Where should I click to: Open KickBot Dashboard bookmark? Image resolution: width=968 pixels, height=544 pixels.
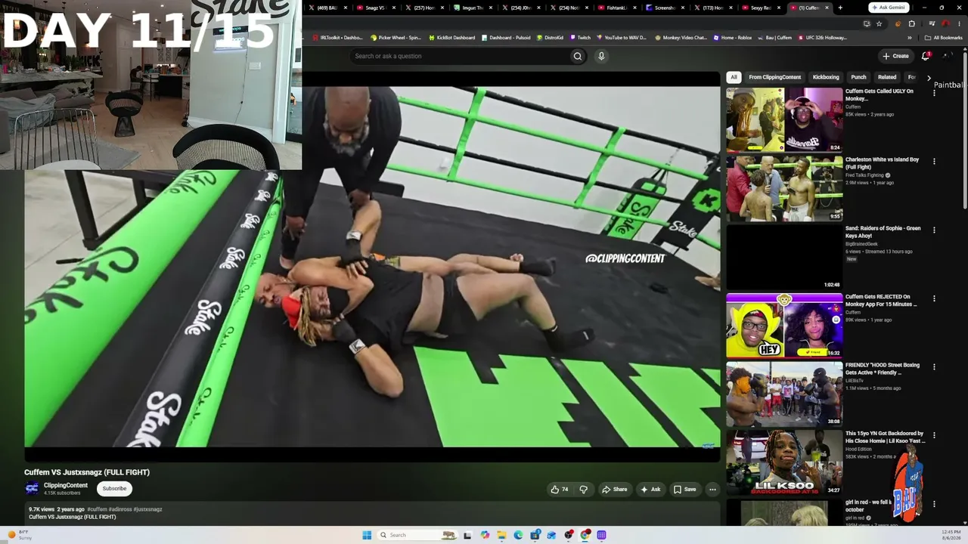451,37
